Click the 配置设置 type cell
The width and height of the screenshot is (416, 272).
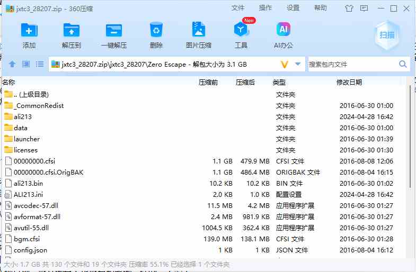[x=289, y=195]
